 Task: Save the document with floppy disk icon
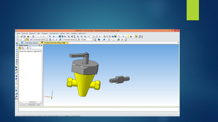pos(24,36)
